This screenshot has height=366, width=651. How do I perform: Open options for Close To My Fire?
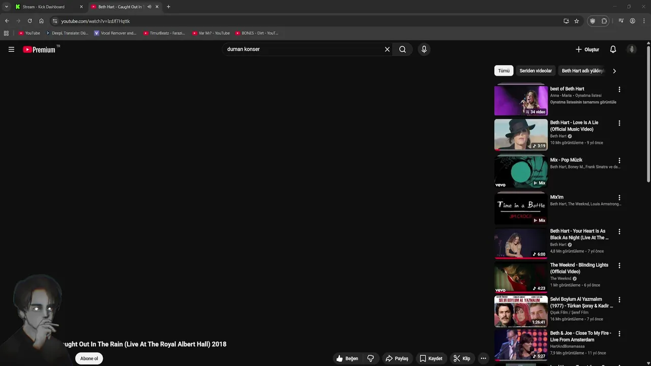(x=619, y=333)
